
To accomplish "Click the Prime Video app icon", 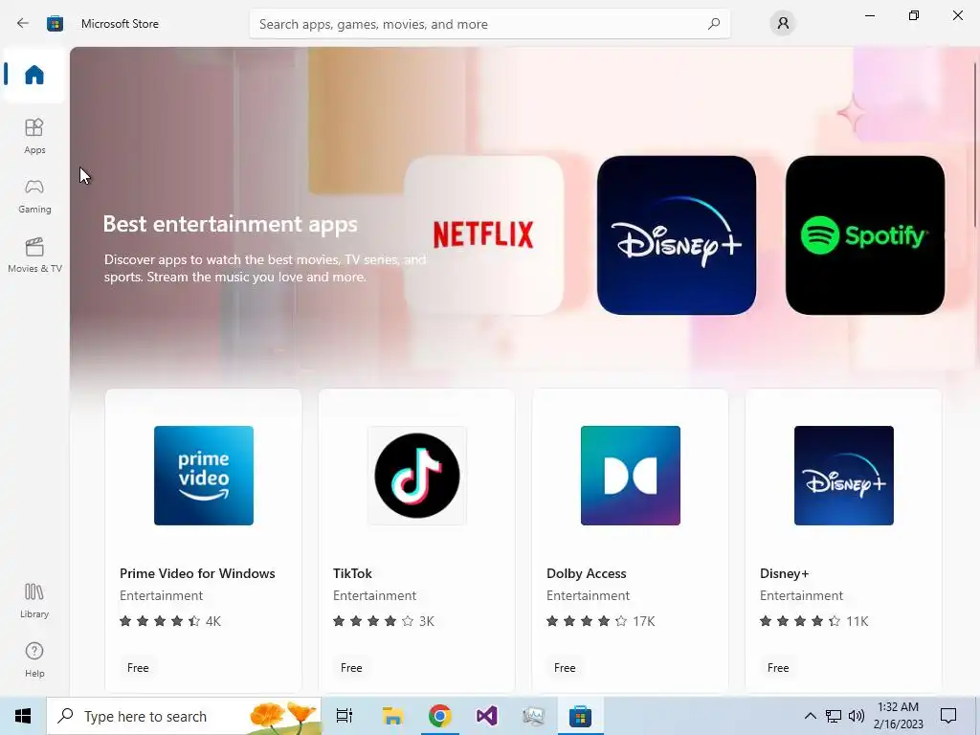I will 204,476.
